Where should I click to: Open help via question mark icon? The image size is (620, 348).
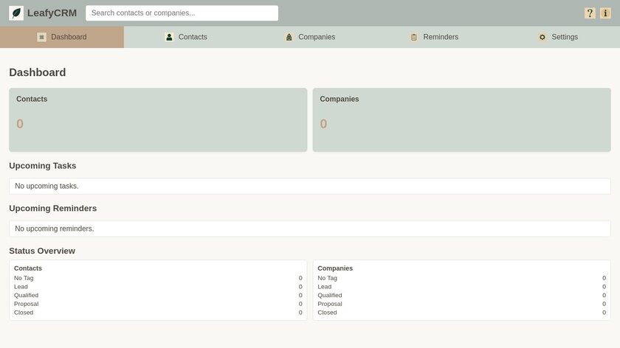coord(590,13)
